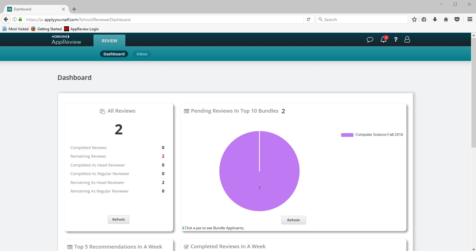Select the REVIEW tab

[109, 41]
